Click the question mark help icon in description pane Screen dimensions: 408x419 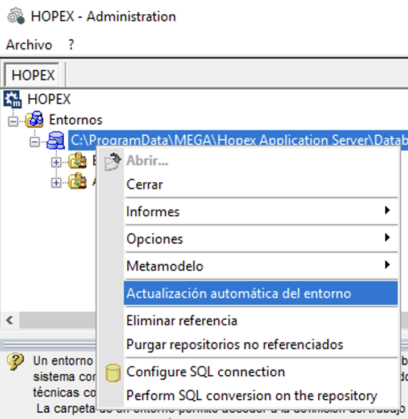tap(15, 361)
